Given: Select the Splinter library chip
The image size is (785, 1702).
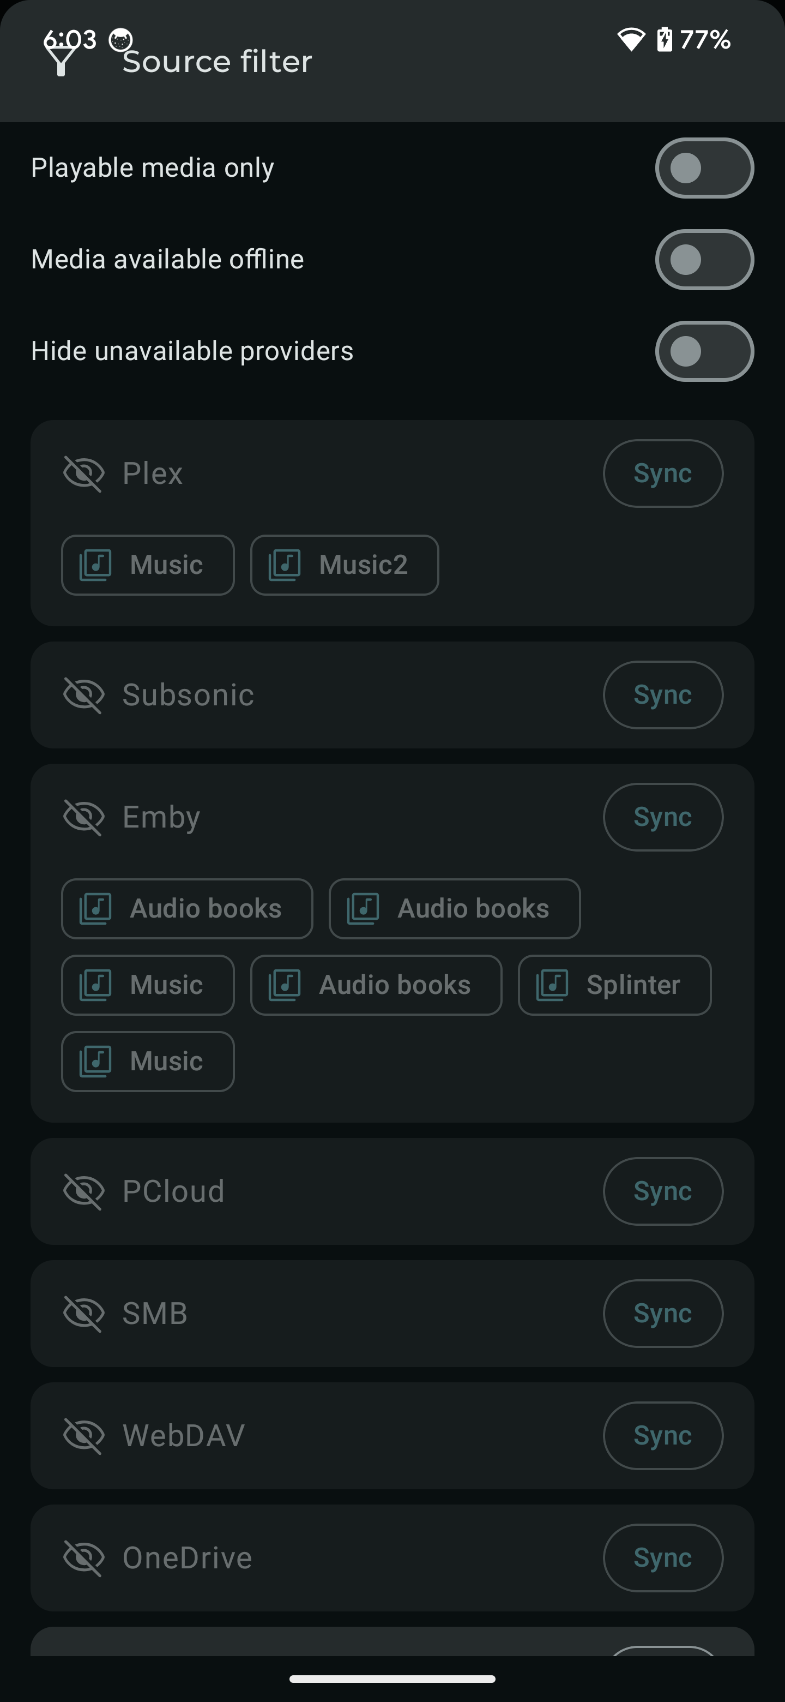Looking at the screenshot, I should click(x=614, y=985).
